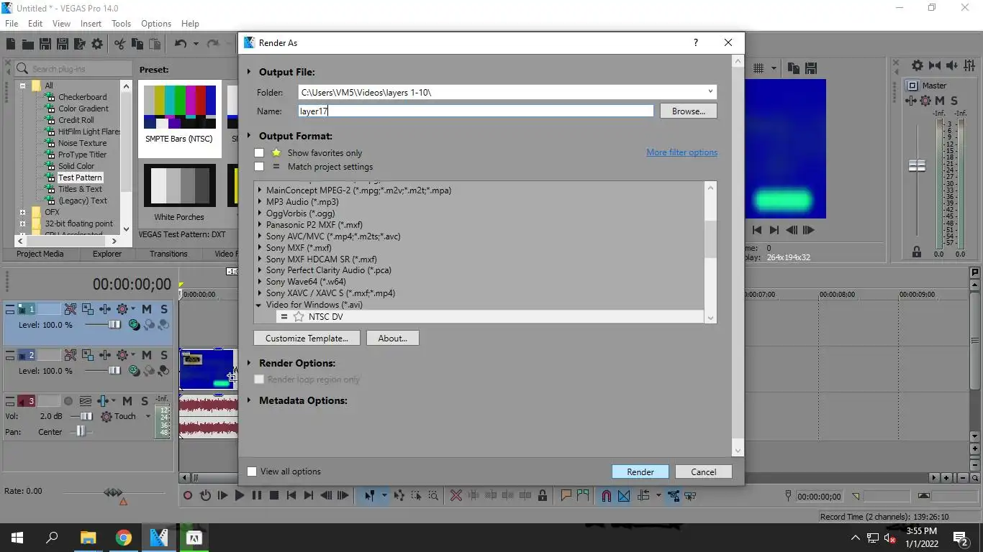Open Project Properties gear icon in toolbar

tap(97, 44)
